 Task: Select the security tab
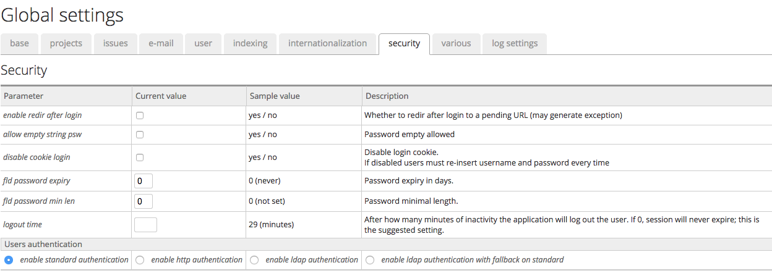click(x=404, y=43)
